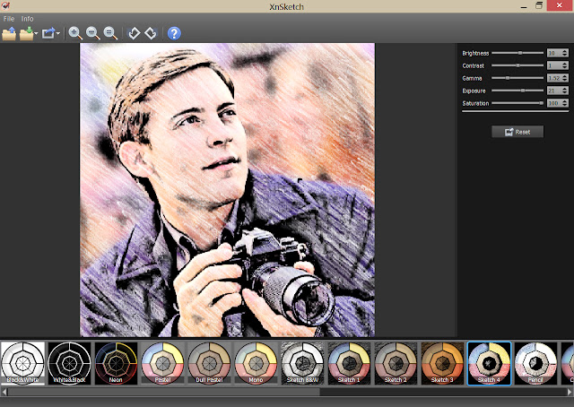Viewport: 574px width, 407px height.
Task: Apply the Pastel effect preset
Action: [x=162, y=363]
